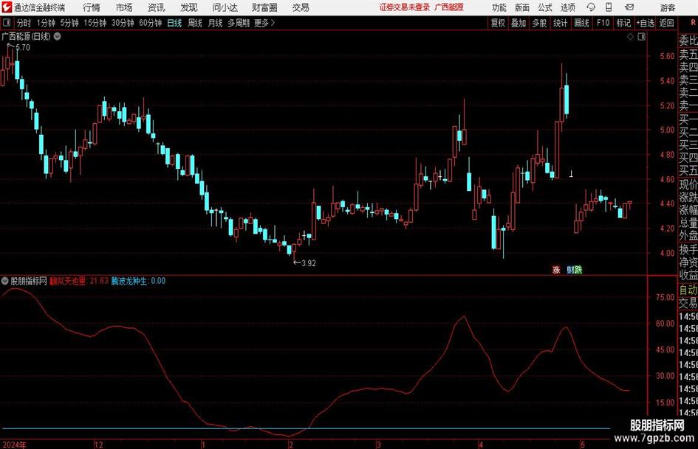Open the 功能 menu

click(499, 7)
